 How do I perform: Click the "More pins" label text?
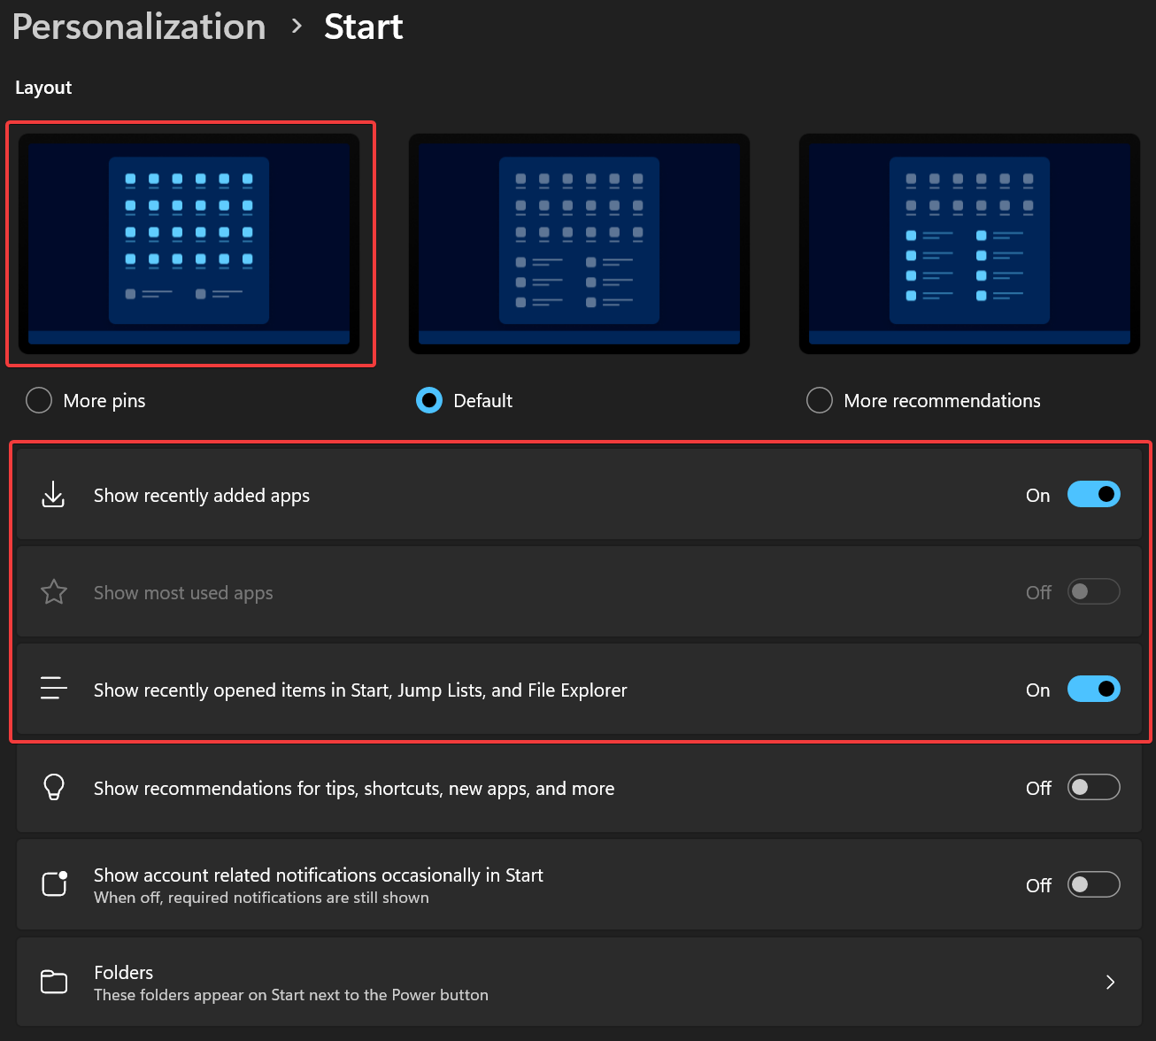pos(104,401)
